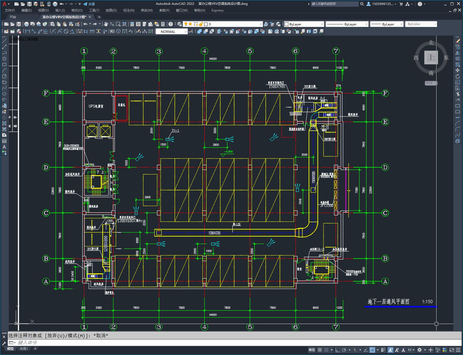Image resolution: width=463 pixels, height=355 pixels.
Task: Select the Arc Length dimension tool
Action: coord(40,32)
